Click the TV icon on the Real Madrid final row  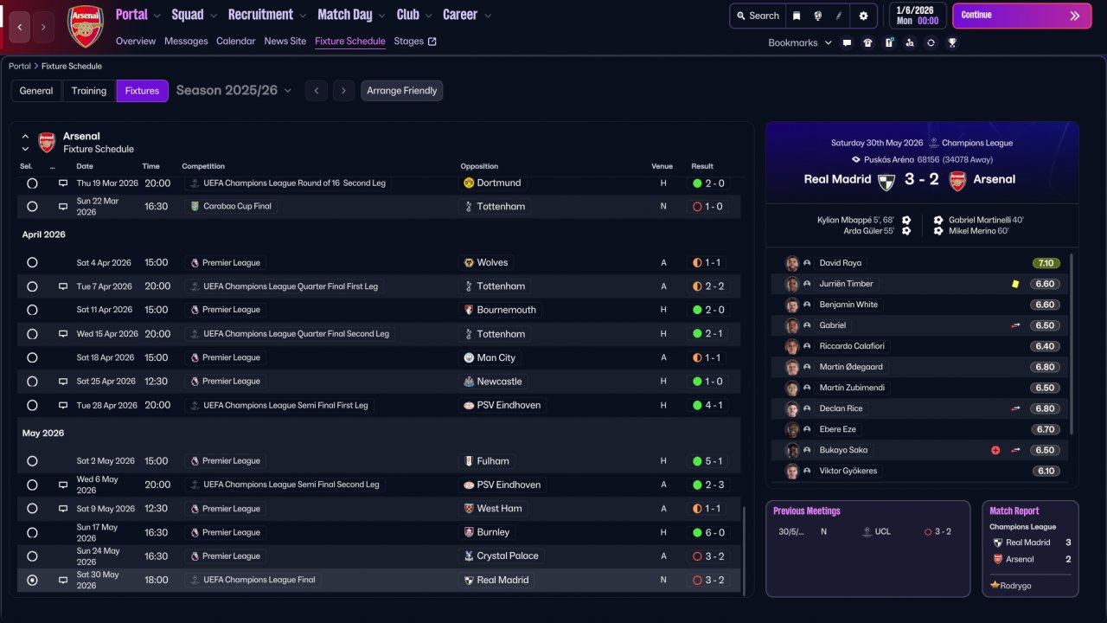pos(63,581)
